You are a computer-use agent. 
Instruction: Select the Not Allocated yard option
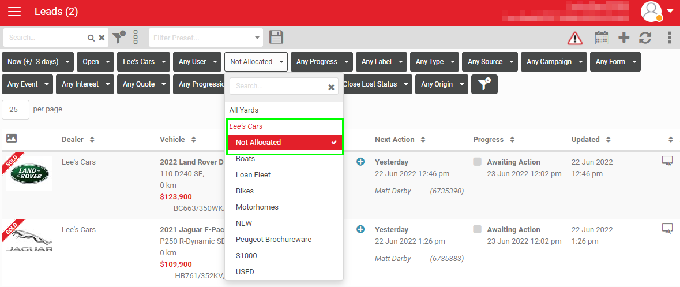(284, 143)
